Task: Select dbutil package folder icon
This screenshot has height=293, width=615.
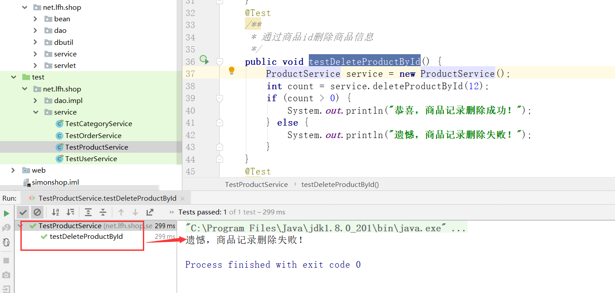Action: (48, 42)
